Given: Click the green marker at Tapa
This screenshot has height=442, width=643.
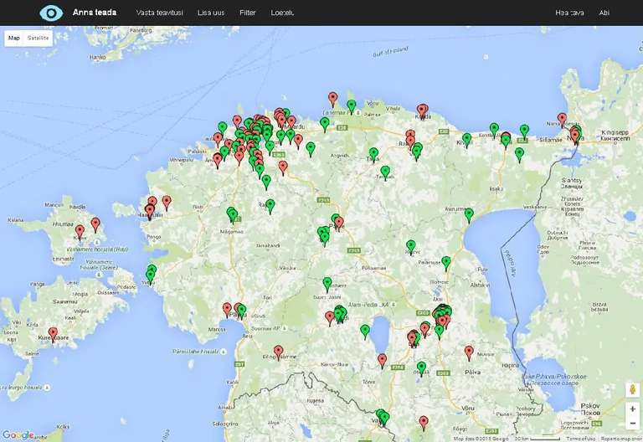Looking at the screenshot, I should coord(373,153).
